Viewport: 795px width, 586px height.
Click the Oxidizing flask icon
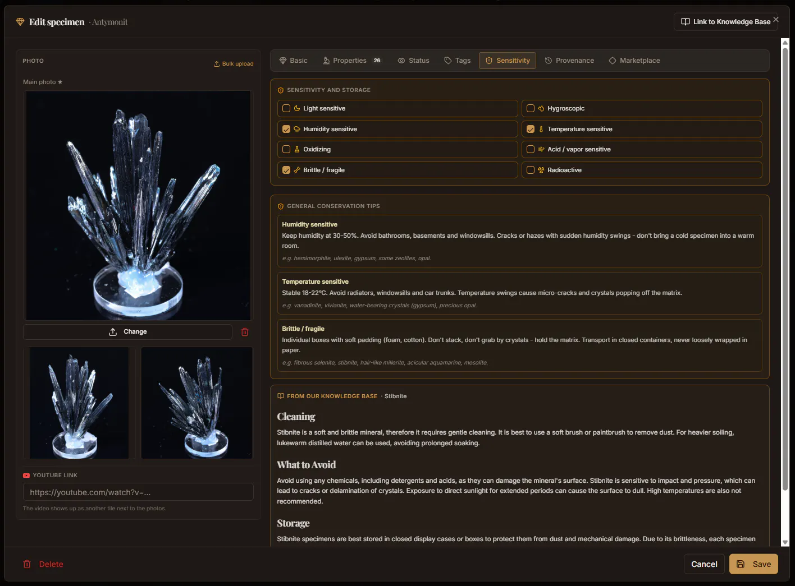[x=297, y=149]
